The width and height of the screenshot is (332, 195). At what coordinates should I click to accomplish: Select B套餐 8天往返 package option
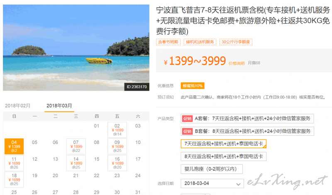(x=247, y=131)
